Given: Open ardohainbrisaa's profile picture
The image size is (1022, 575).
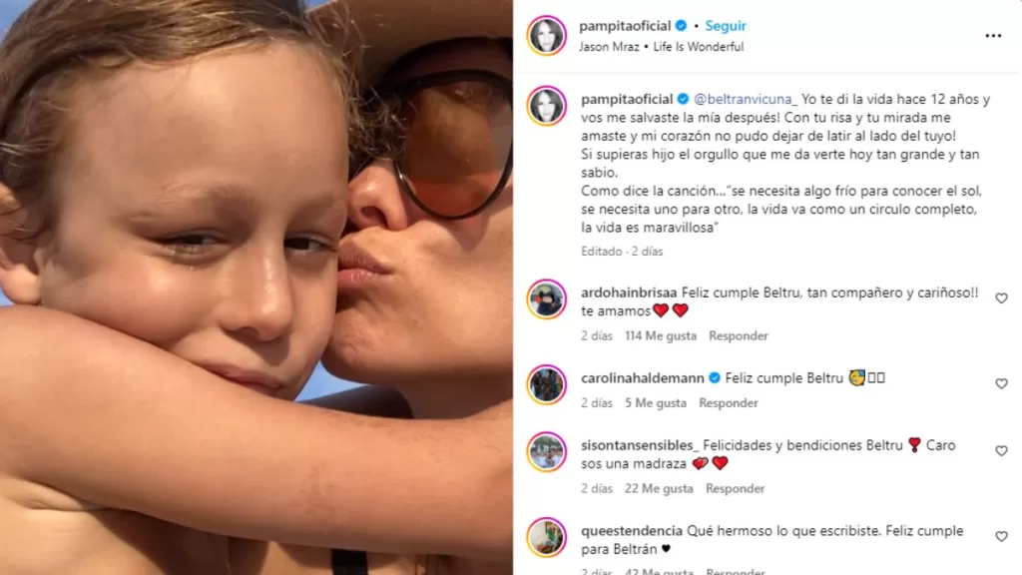Looking at the screenshot, I should (x=546, y=299).
